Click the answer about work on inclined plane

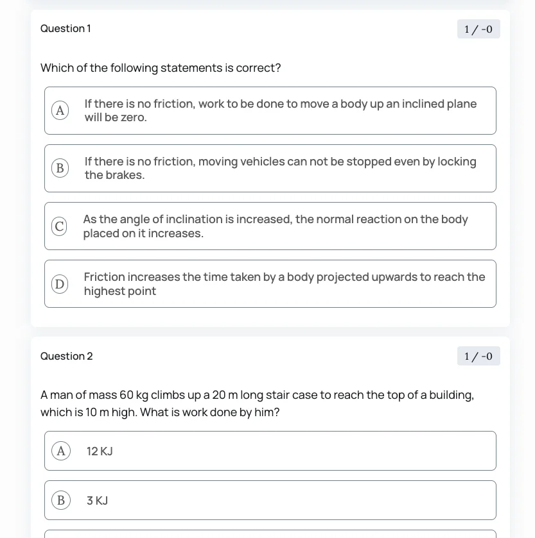(280, 110)
